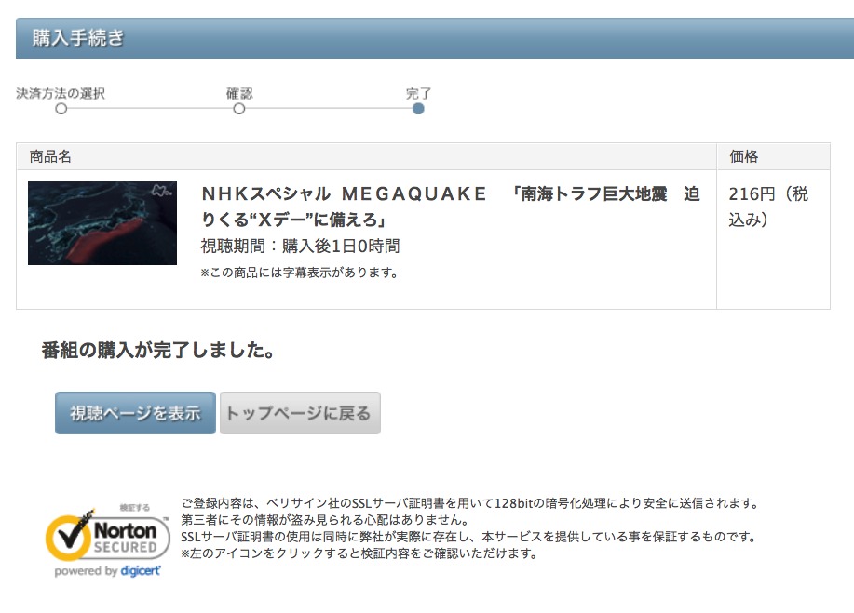This screenshot has height=613, width=854.
Task: Click the 番組の購入が完了しました。 message
Action: point(158,350)
